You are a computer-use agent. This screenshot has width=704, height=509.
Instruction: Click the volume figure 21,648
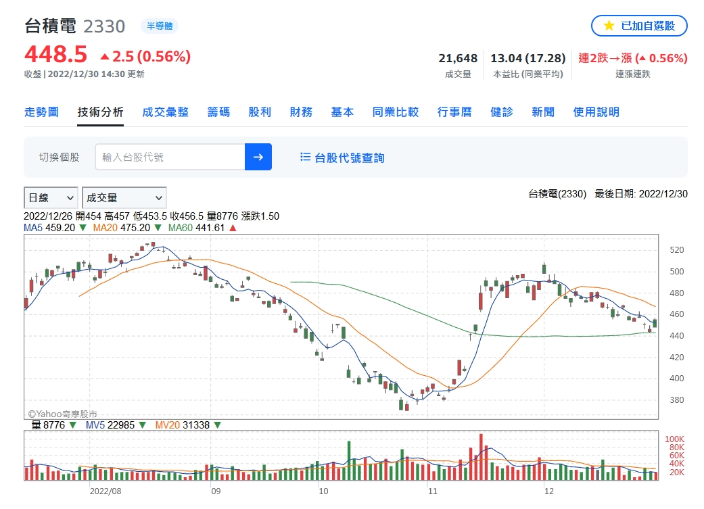point(458,58)
